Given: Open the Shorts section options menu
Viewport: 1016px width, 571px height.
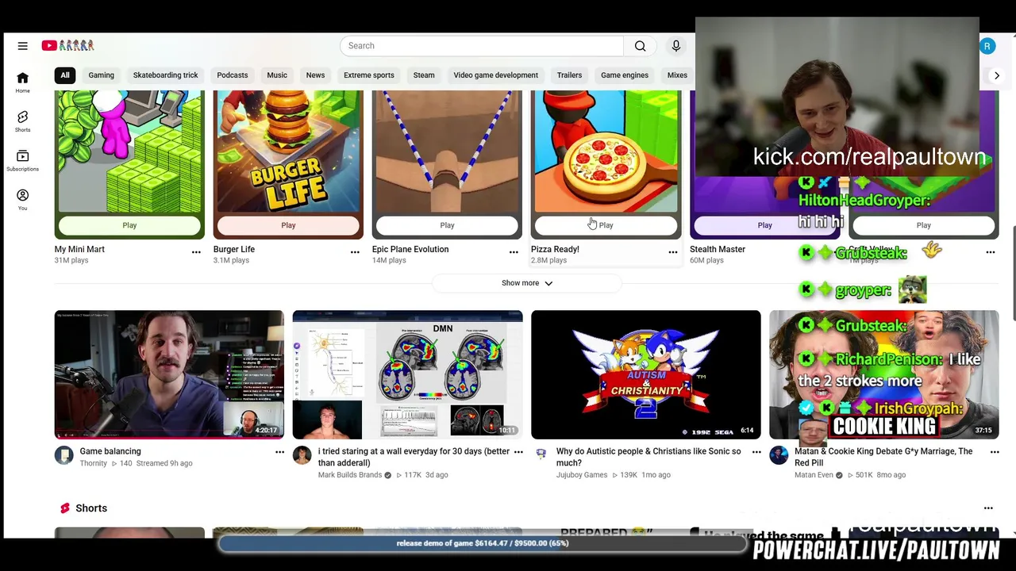Looking at the screenshot, I should click(988, 508).
